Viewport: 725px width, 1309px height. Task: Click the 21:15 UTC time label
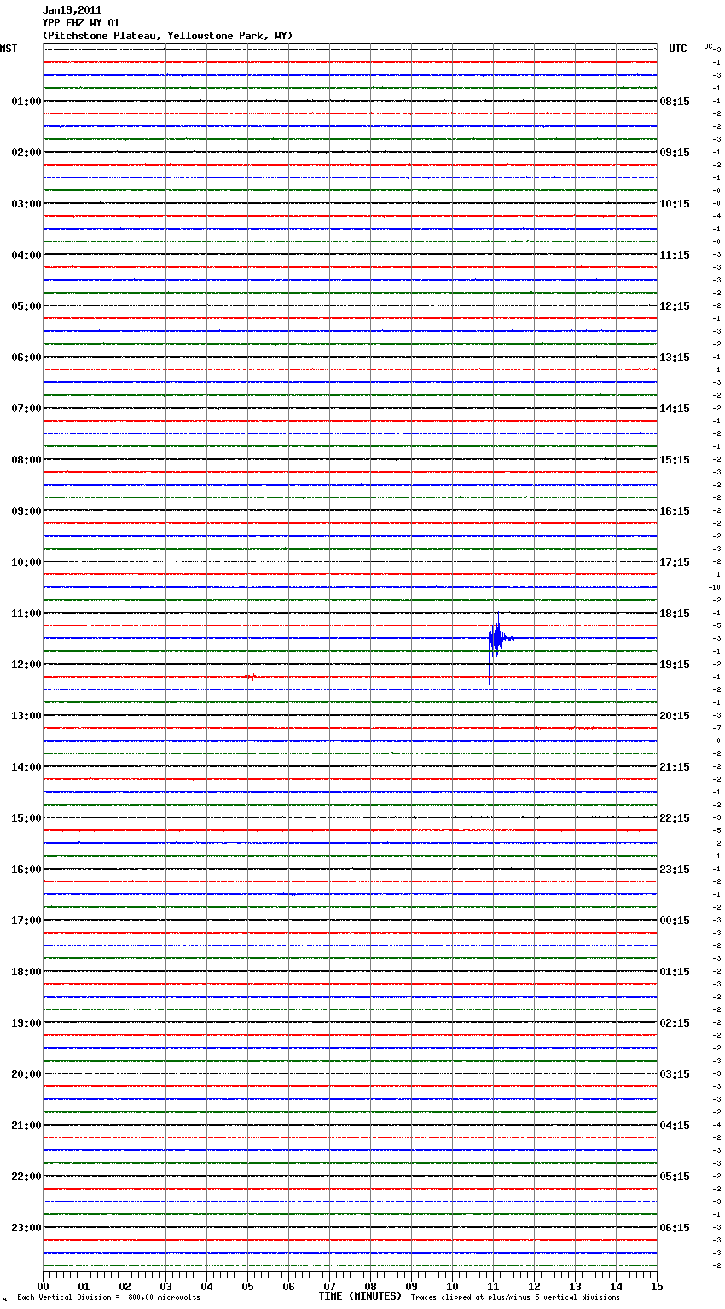675,767
